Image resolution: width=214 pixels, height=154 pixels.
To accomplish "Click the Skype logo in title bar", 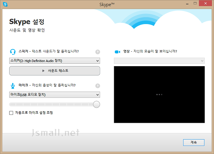I will point(5,4).
